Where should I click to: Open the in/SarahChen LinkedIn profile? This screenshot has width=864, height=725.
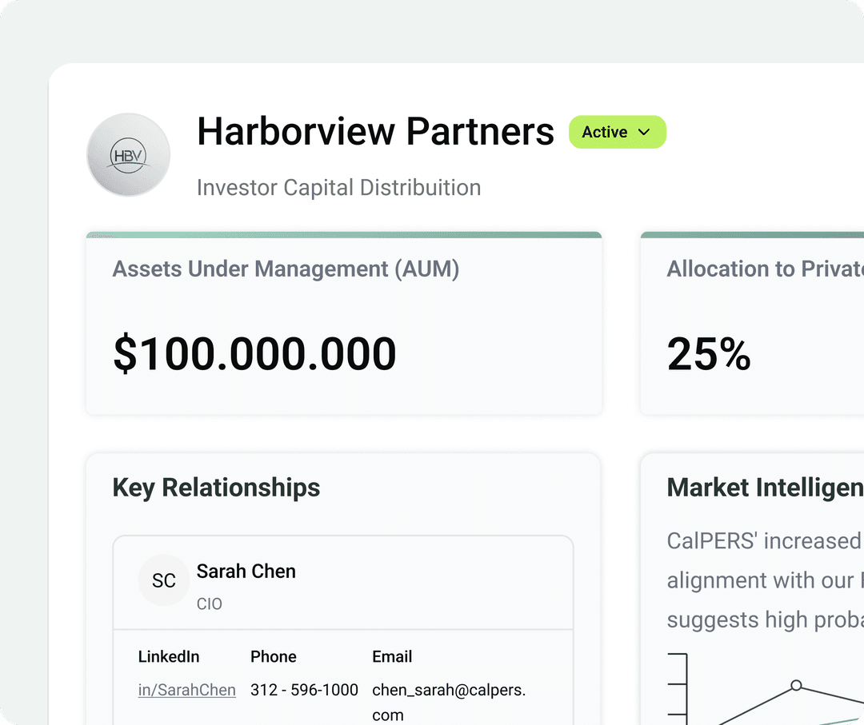point(186,689)
